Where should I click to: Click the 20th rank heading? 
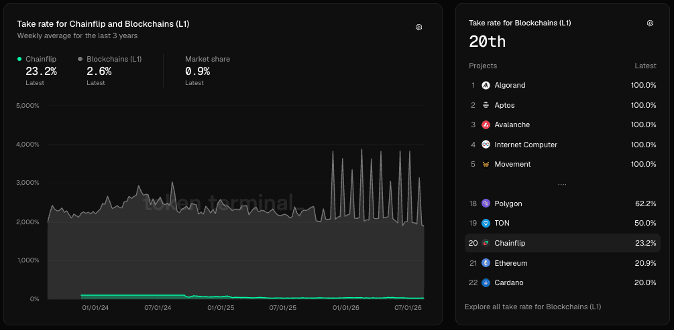(487, 42)
